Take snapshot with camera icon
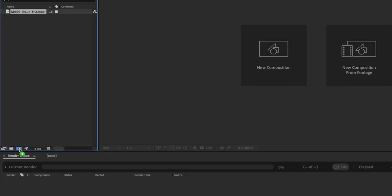The image size is (392, 196). tap(222, 148)
